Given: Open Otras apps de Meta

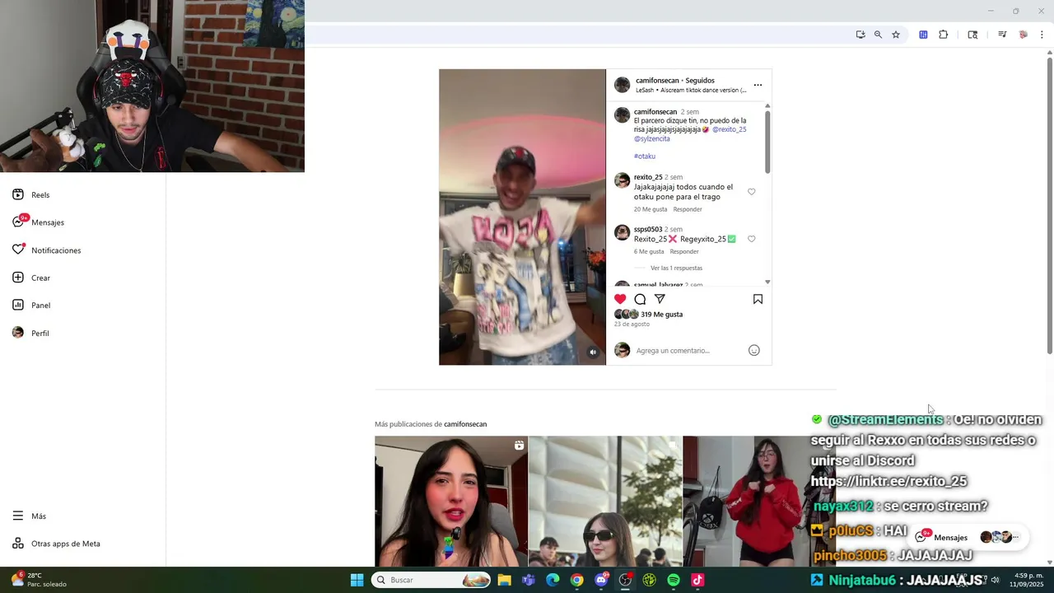Looking at the screenshot, I should click(56, 544).
